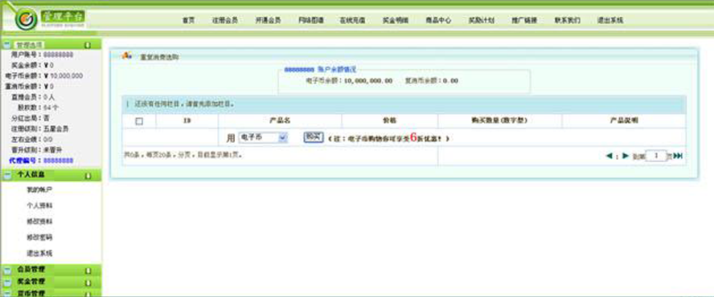Click the page number input field
The height and width of the screenshot is (297, 714).
click(656, 156)
